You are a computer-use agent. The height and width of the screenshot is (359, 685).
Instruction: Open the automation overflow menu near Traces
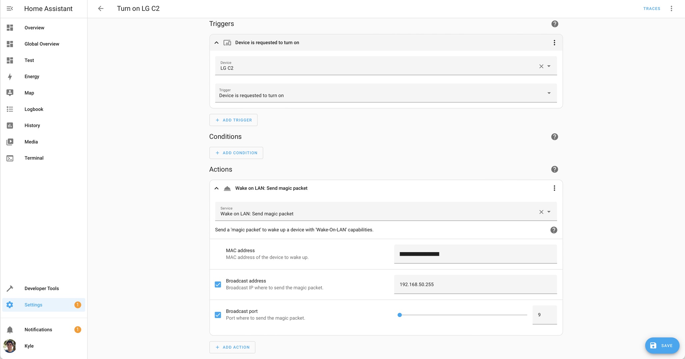(671, 9)
